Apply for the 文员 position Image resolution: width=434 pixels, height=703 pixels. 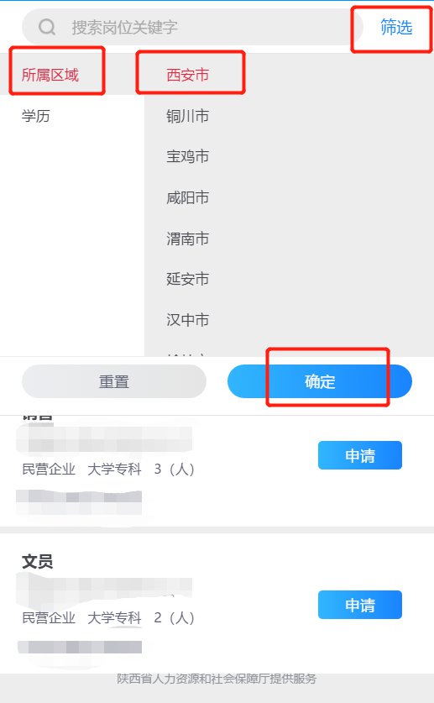click(x=360, y=605)
